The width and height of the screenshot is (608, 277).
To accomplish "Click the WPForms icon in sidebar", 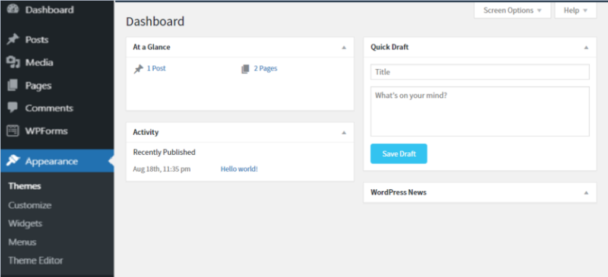I will coord(12,131).
